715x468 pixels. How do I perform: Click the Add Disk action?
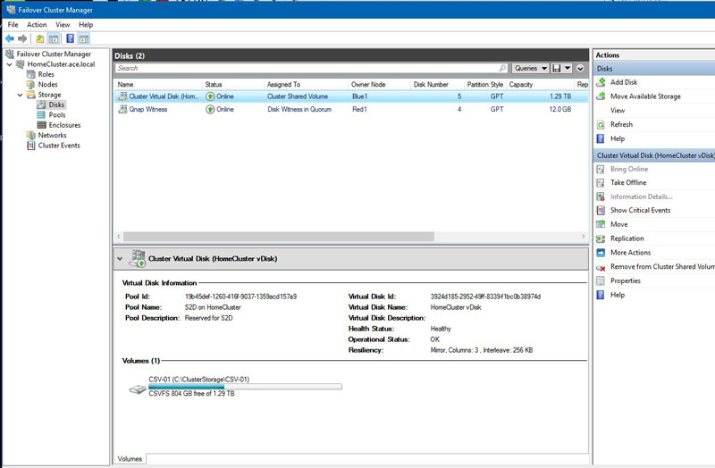623,82
